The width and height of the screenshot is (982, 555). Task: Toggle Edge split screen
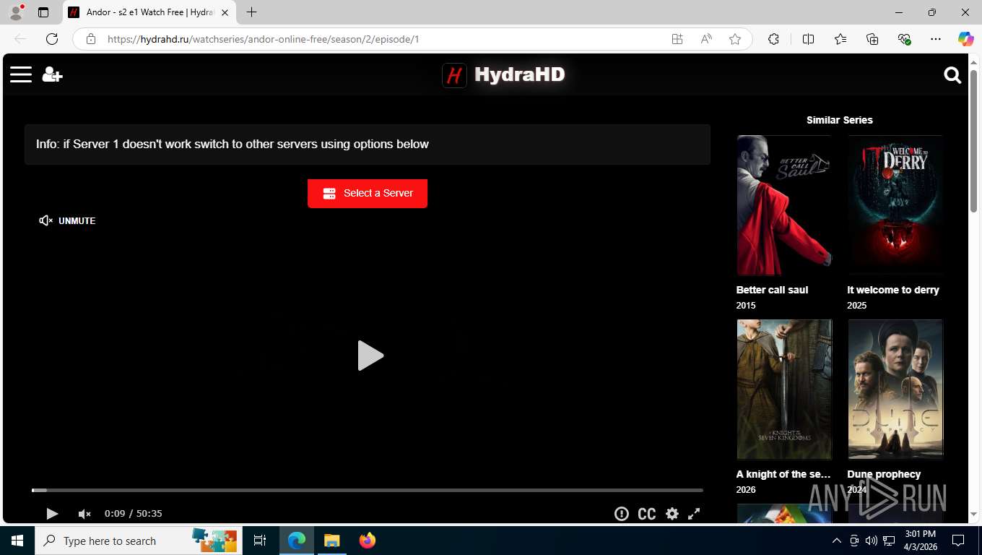click(808, 39)
